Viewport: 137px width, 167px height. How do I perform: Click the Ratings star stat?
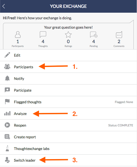point(68,39)
